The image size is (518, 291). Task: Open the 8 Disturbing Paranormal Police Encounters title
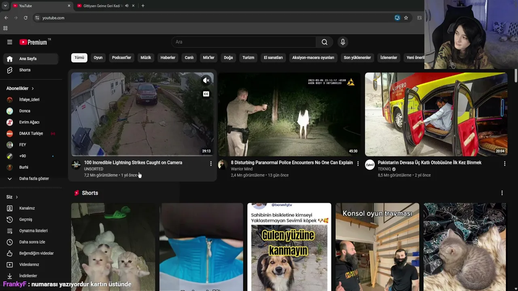[292, 162]
